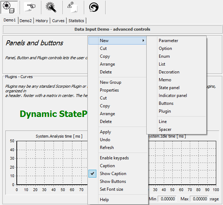The image size is (223, 205).
Task: Open Properties from the context menu
Action: point(109,90)
